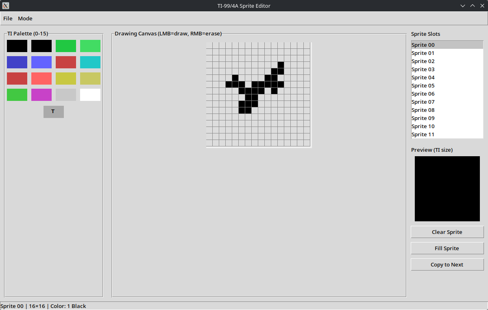Select Sprite 05 in the slots list

(447, 85)
